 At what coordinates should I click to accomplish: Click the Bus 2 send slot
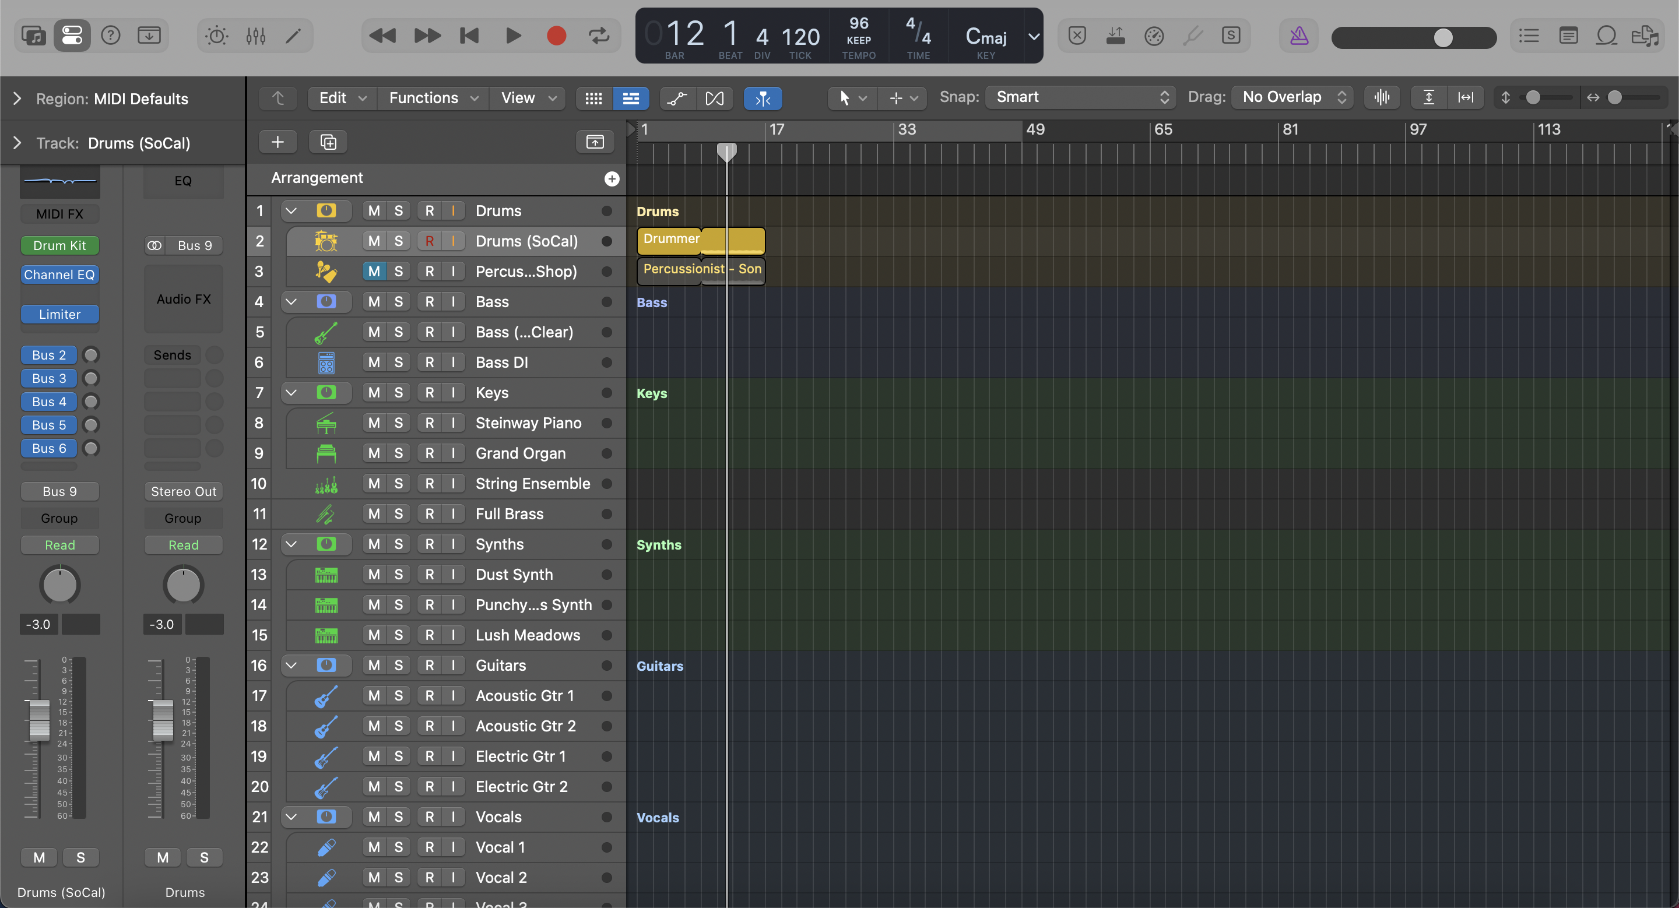coord(49,356)
